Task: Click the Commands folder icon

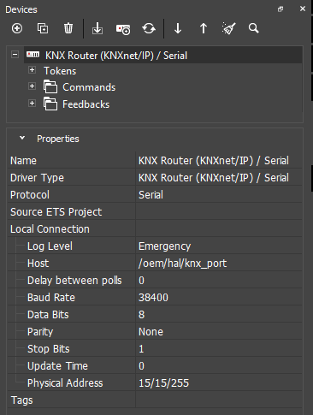Action: [x=50, y=86]
